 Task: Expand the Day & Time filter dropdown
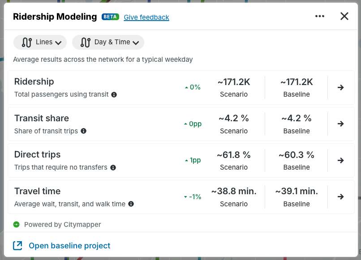(108, 42)
